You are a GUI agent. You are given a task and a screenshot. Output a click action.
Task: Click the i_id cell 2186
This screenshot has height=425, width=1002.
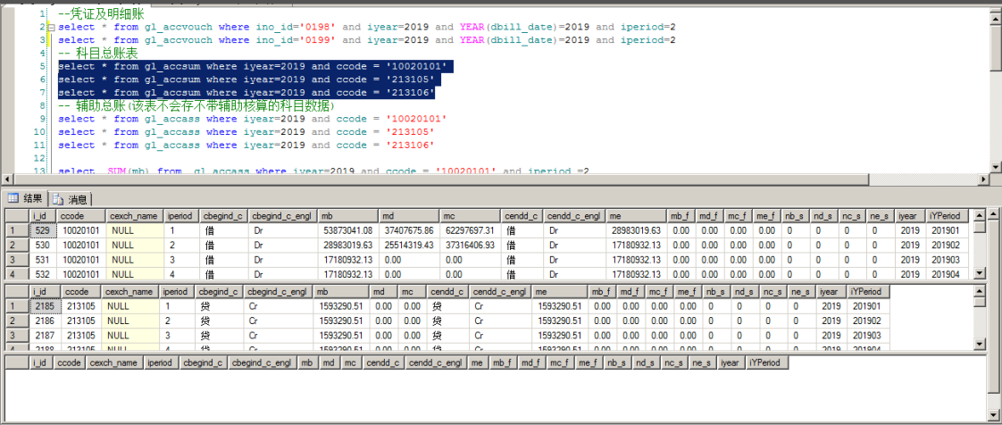point(46,321)
